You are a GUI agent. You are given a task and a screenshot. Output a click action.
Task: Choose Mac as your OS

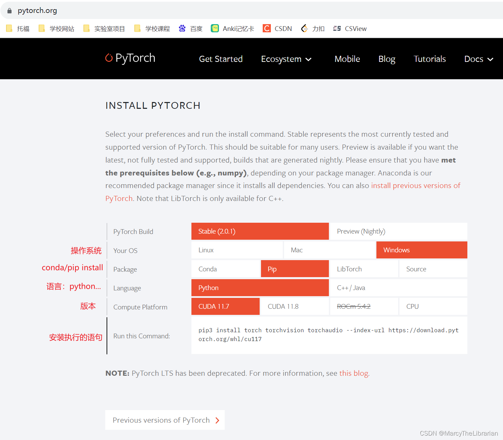coord(329,250)
